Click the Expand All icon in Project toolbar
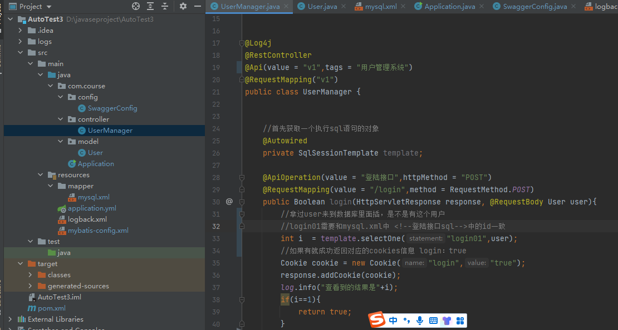 coord(150,6)
